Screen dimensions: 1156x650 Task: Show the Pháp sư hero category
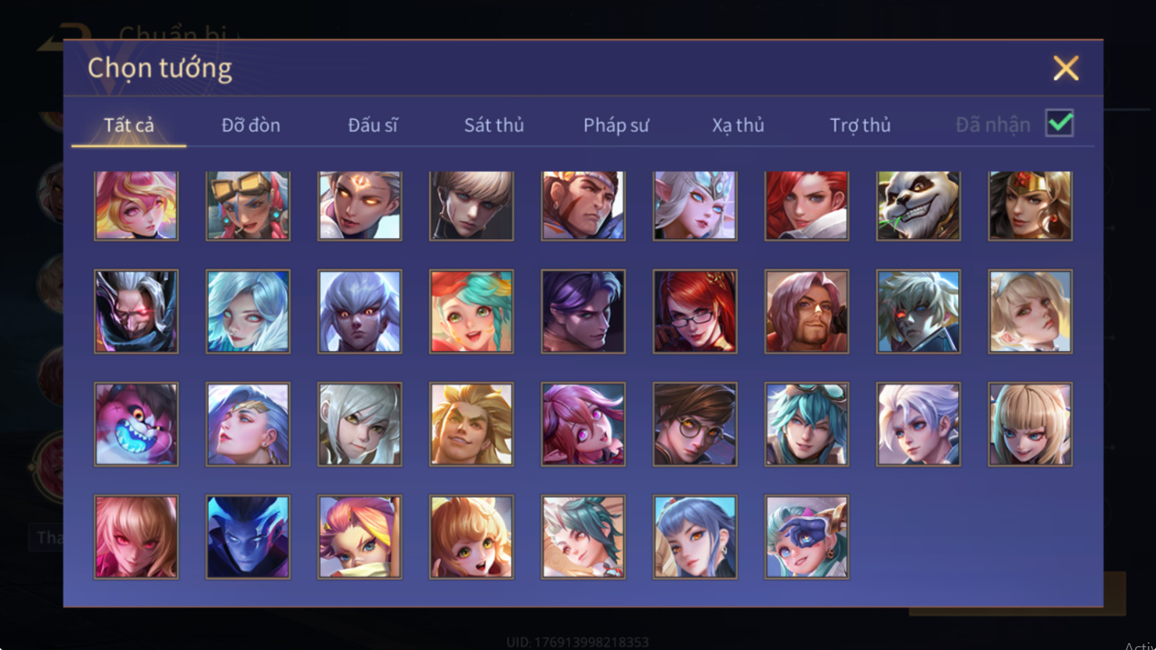616,125
